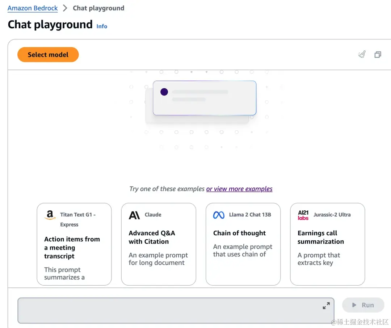Click the Amazon logo on Titan card
Image resolution: width=391 pixels, height=328 pixels.
50,215
